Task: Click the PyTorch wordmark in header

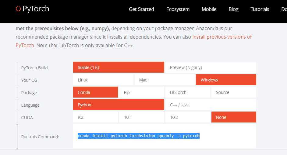Action: [x=36, y=9]
